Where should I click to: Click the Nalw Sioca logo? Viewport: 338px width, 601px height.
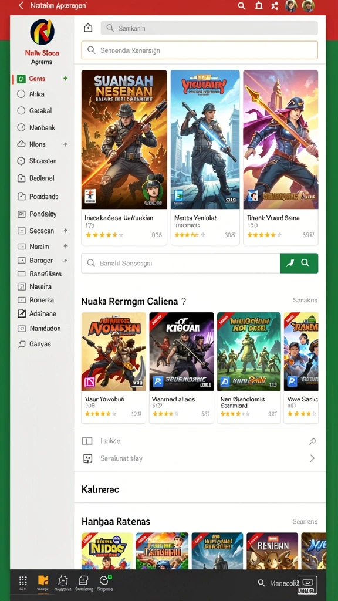pyautogui.click(x=42, y=32)
